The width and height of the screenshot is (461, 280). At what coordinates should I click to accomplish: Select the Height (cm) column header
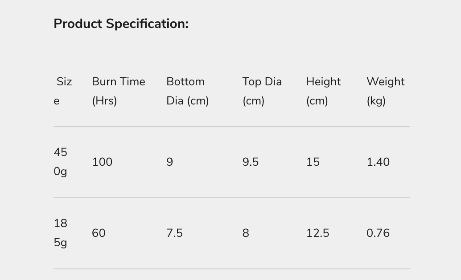pyautogui.click(x=323, y=91)
